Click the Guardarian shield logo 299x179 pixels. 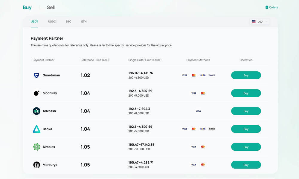click(x=36, y=75)
